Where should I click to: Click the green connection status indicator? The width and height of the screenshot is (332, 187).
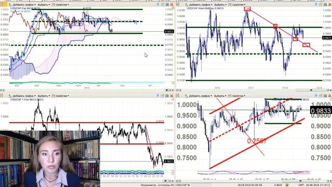coord(287,185)
